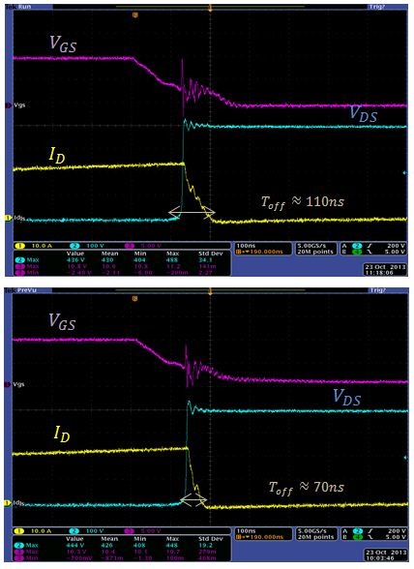The width and height of the screenshot is (414, 569).
Task: Click the white Toff cursor arrow measuring 110ns
Action: pyautogui.click(x=192, y=212)
